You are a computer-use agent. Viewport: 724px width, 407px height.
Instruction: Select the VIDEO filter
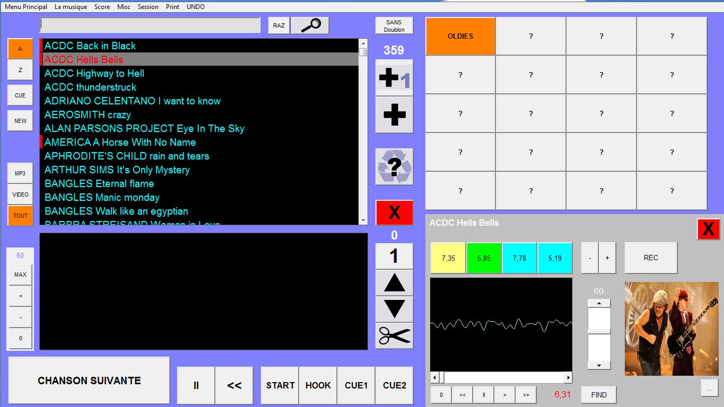(x=20, y=194)
